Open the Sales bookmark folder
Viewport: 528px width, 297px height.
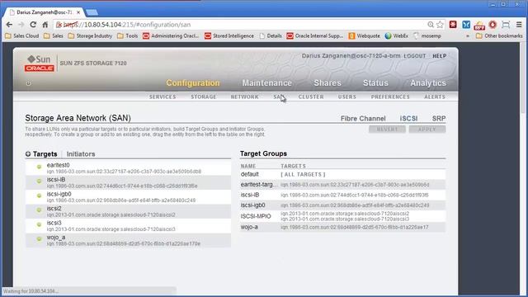(x=53, y=35)
